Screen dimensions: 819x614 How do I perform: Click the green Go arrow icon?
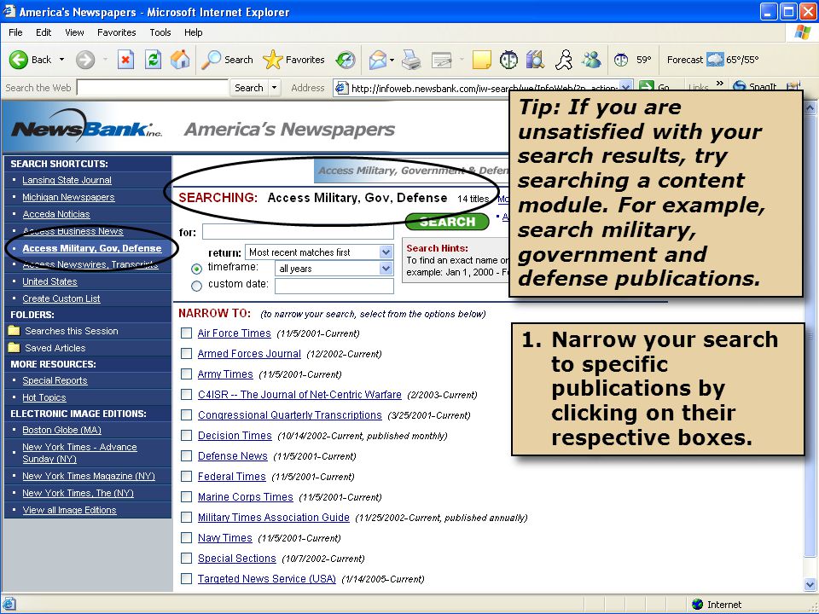pos(647,88)
